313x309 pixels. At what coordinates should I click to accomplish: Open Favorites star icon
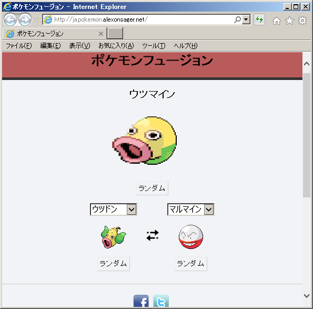point(289,21)
